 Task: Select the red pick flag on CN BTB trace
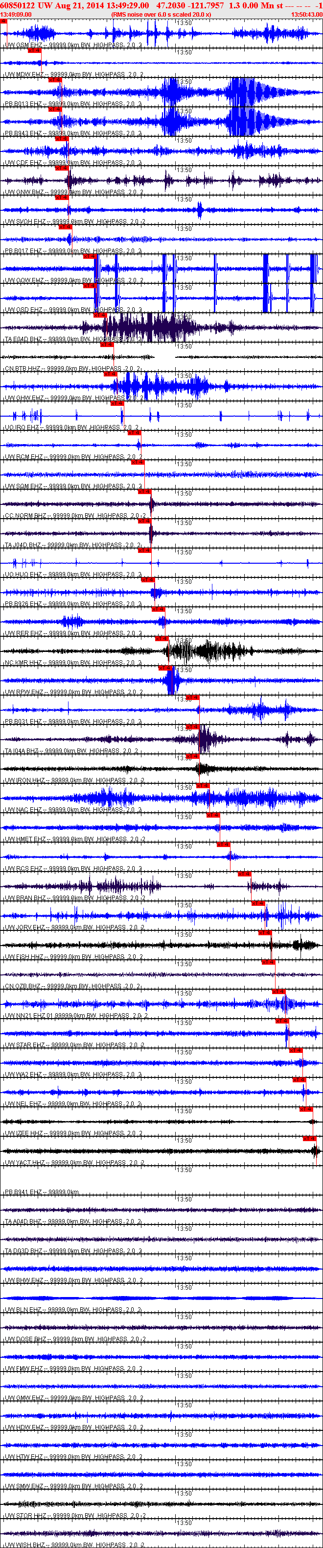(x=106, y=344)
